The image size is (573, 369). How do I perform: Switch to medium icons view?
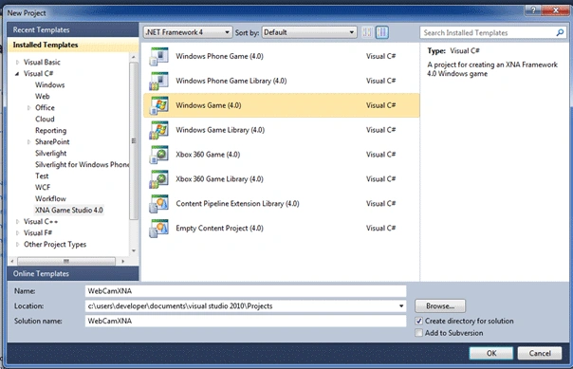(382, 32)
